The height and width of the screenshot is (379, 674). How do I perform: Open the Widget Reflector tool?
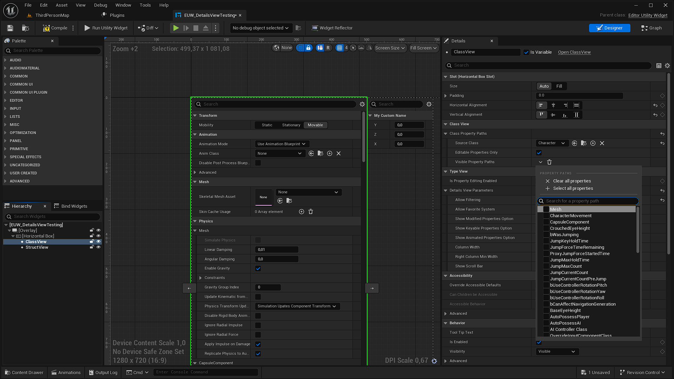(x=332, y=28)
